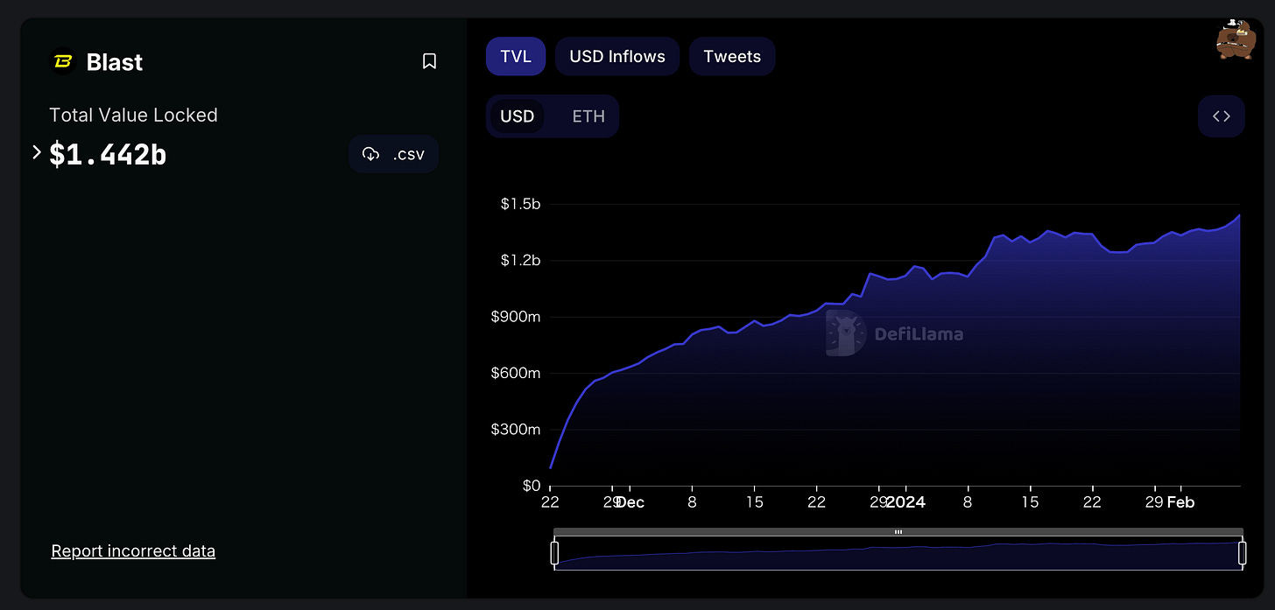Click the $0 y-axis label
Viewport: 1275px width, 610px height.
pyautogui.click(x=531, y=485)
